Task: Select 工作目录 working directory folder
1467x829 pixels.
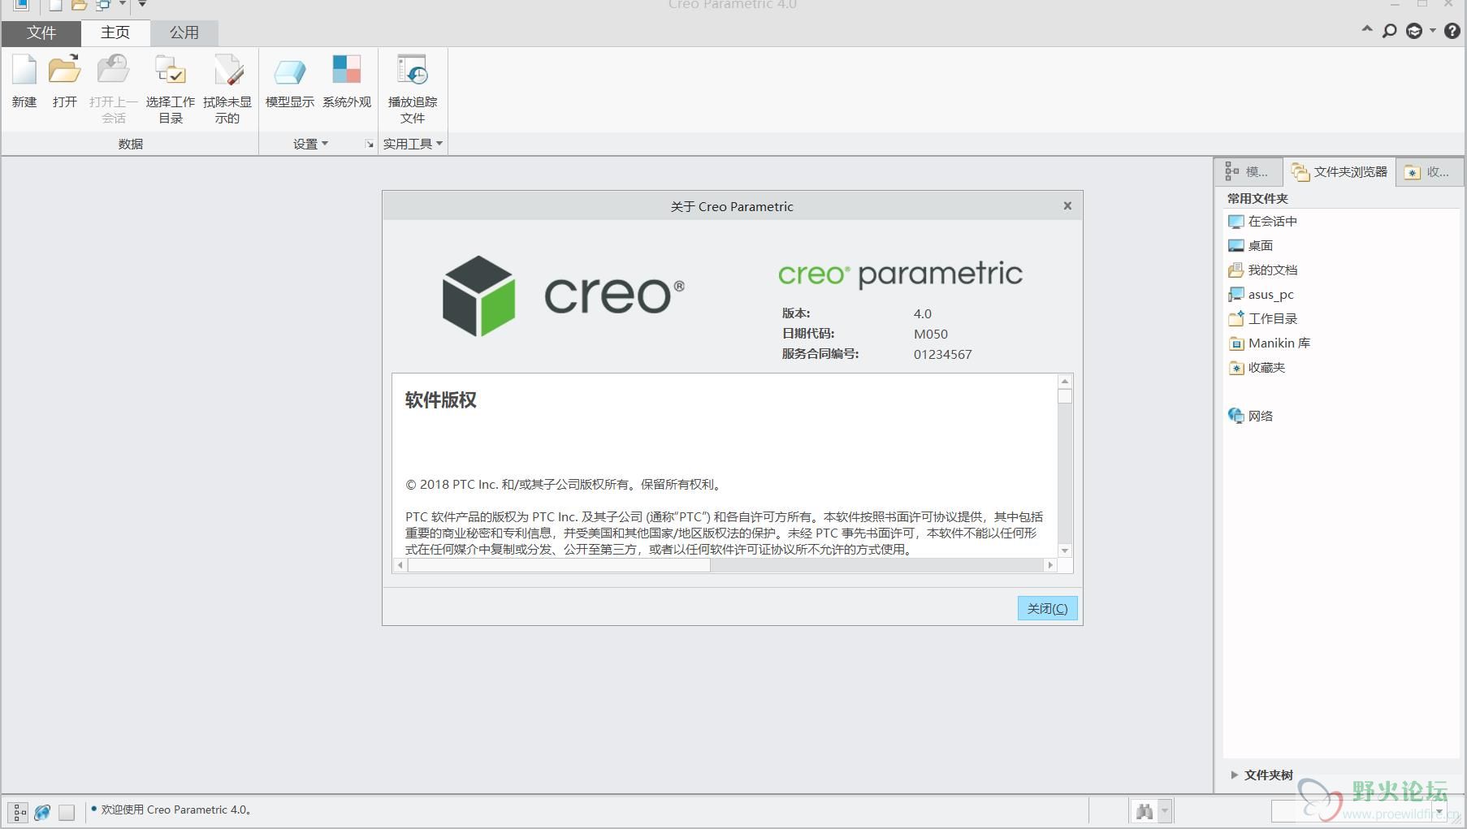Action: point(1262,319)
